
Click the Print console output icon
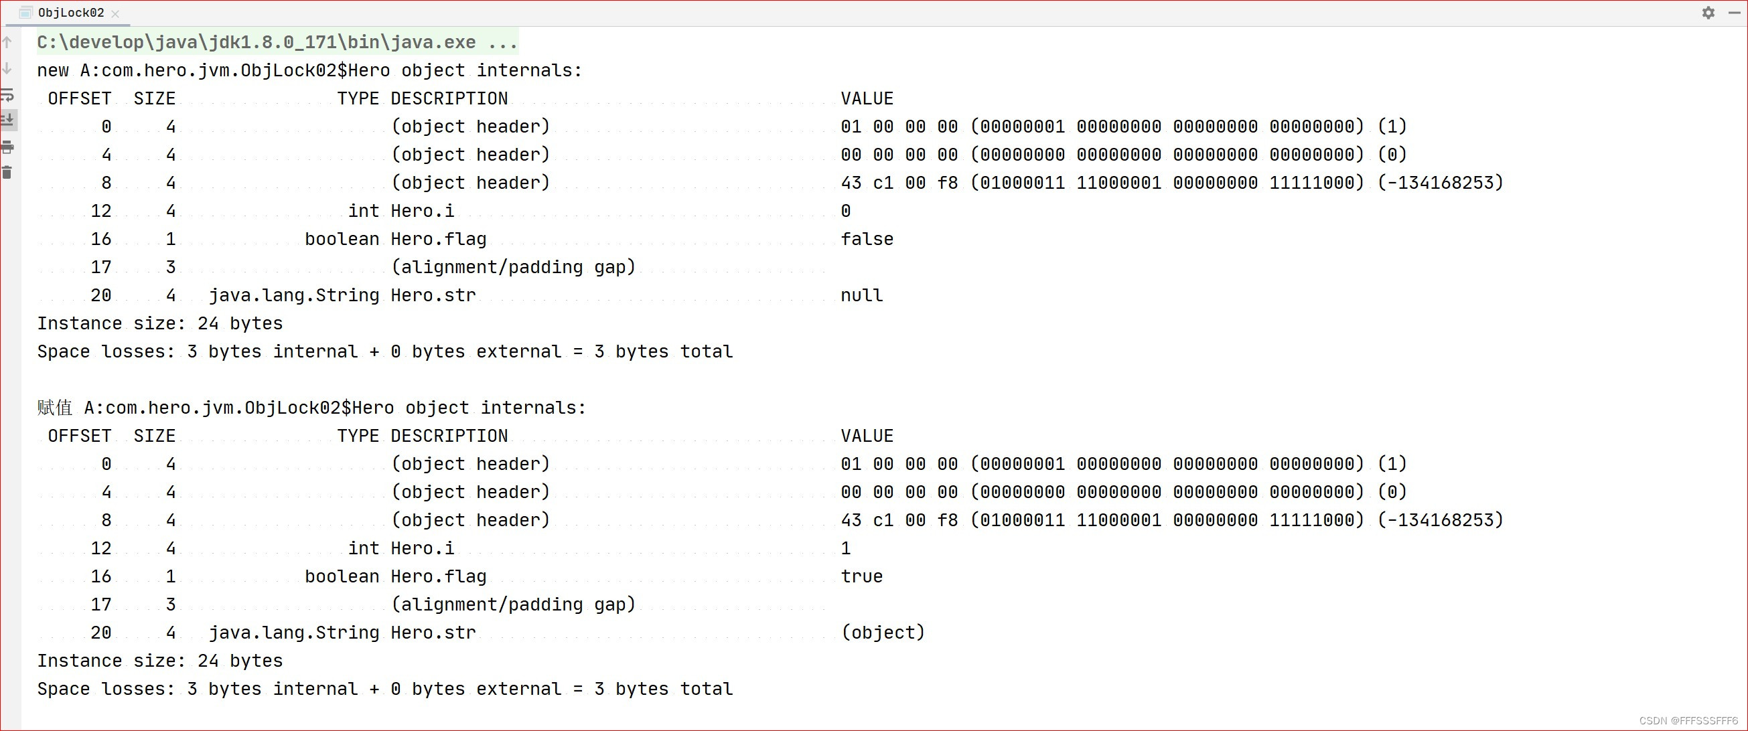(x=7, y=147)
